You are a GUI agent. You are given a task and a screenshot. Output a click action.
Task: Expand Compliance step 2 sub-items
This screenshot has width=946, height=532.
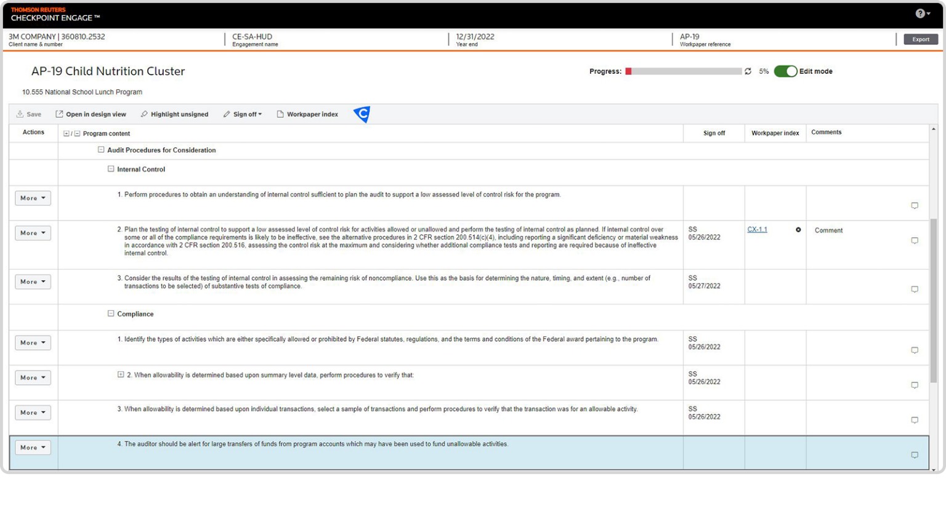tap(121, 374)
